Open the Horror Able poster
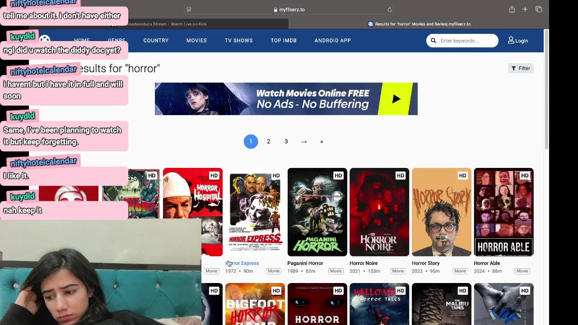This screenshot has width=578, height=325. pyautogui.click(x=503, y=212)
